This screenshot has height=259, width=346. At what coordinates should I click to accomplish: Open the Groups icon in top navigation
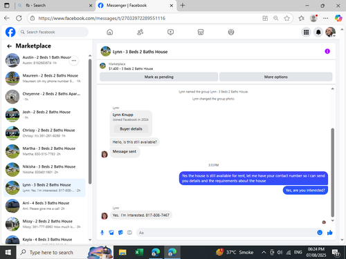tap(231, 32)
